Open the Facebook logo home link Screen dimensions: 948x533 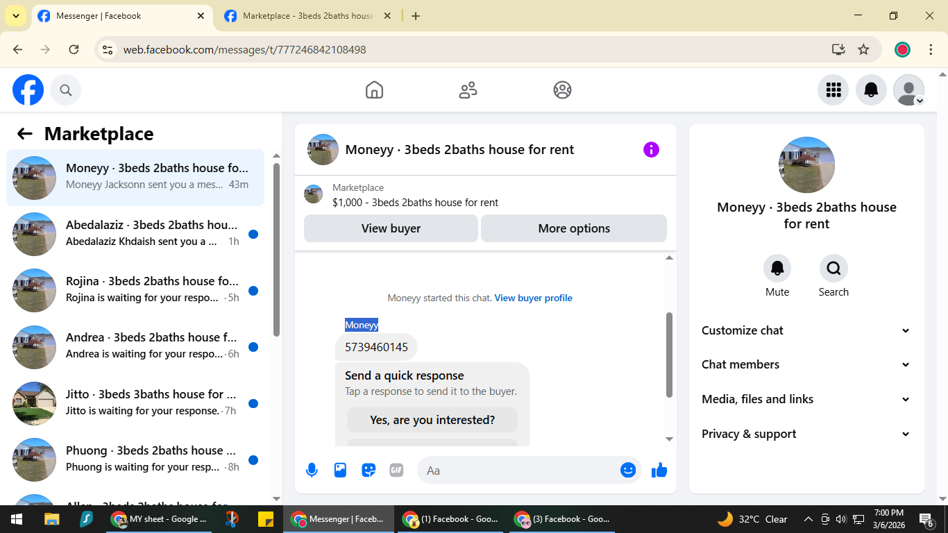(x=28, y=90)
